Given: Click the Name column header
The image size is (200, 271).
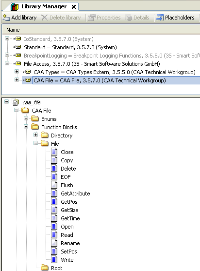Looking at the screenshot, I should 13,30.
